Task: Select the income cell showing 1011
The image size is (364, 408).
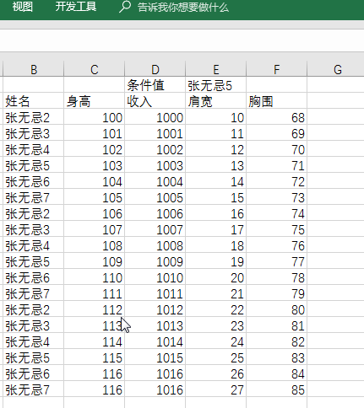Action: [155, 293]
